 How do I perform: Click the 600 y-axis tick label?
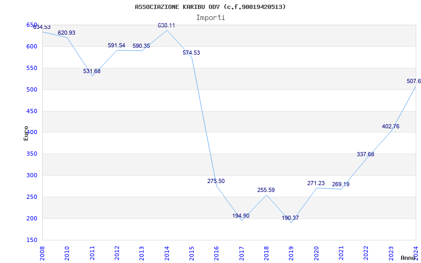pyautogui.click(x=32, y=46)
